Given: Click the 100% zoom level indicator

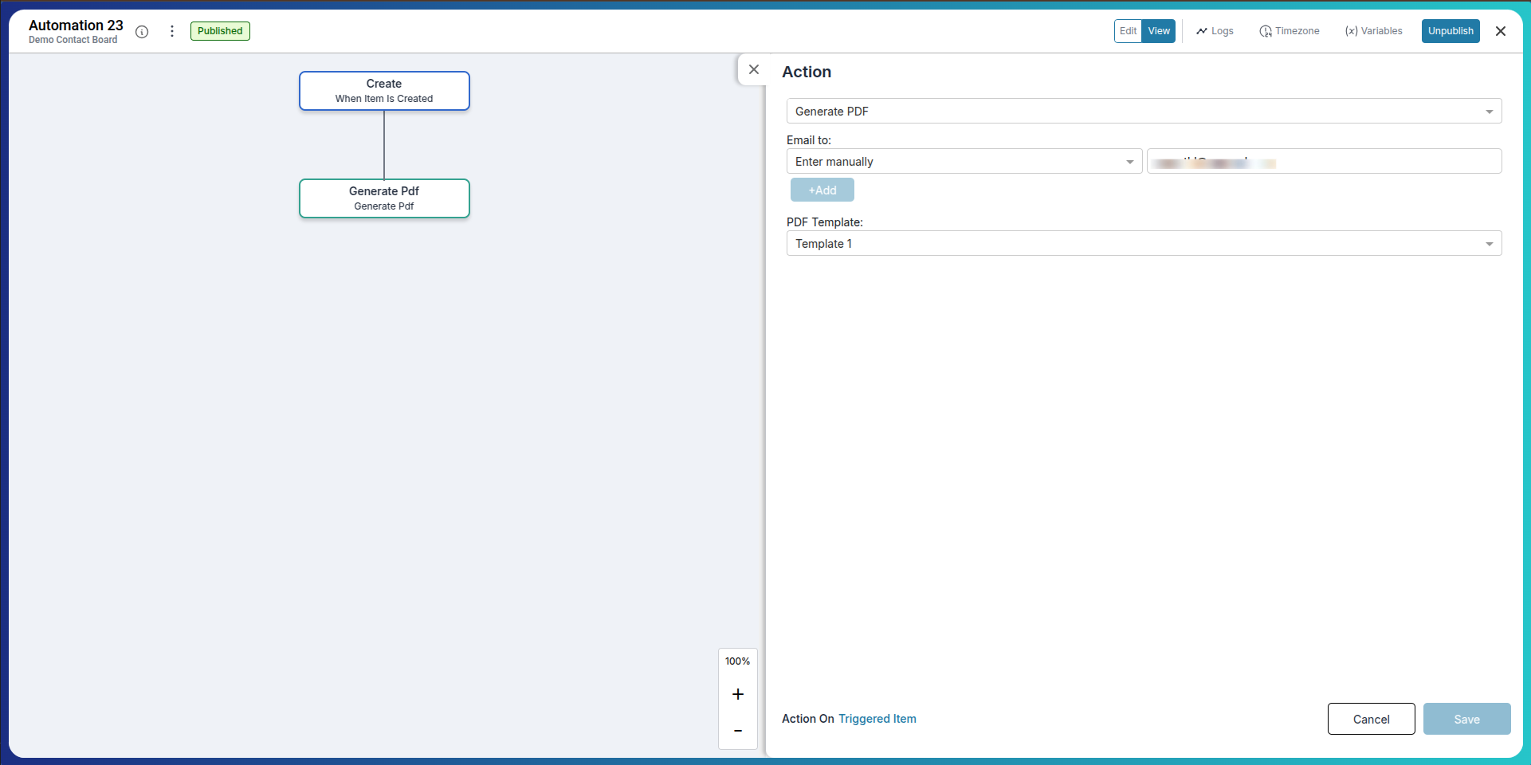Looking at the screenshot, I should pyautogui.click(x=738, y=661).
